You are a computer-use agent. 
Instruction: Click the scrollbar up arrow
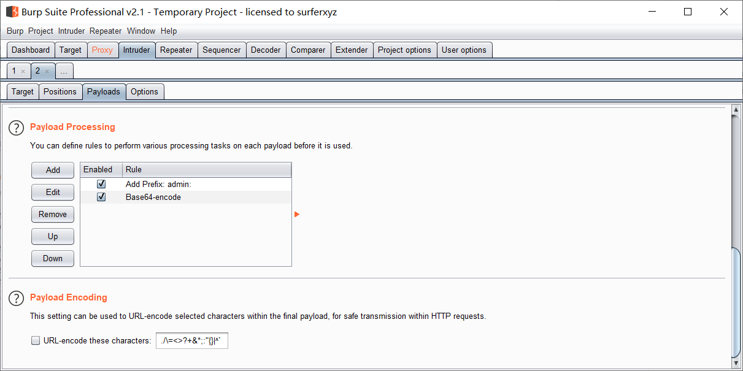click(x=736, y=110)
